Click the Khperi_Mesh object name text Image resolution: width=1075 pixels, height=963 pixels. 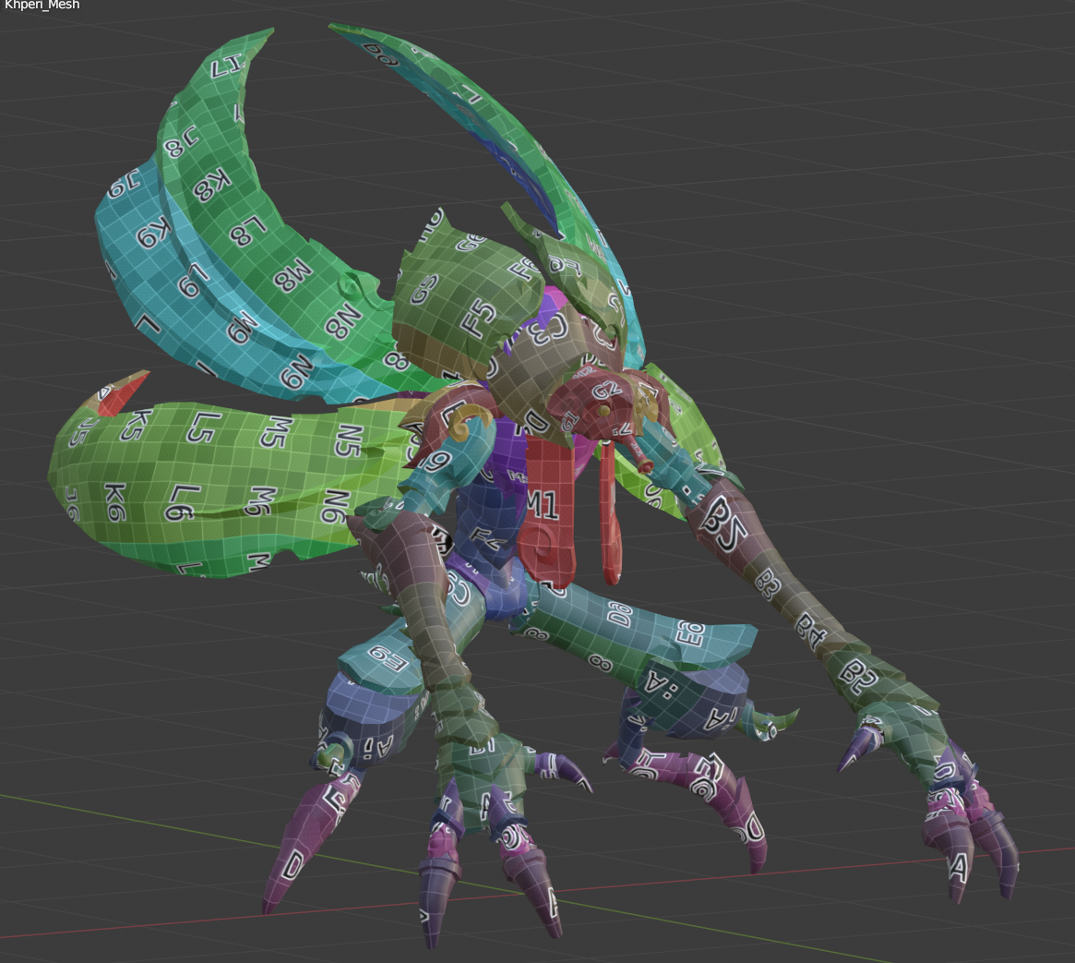pos(42,6)
